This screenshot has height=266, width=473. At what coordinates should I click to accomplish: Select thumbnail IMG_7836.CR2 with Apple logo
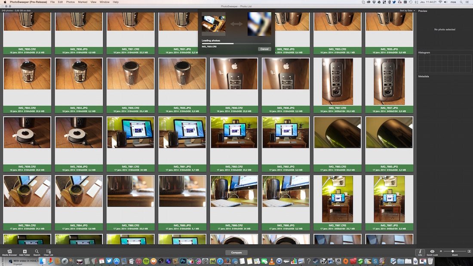[234, 74]
